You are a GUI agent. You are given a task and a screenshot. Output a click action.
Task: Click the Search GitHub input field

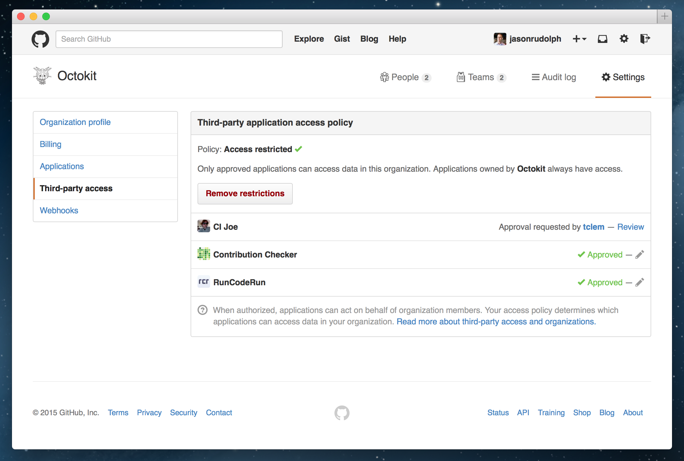coord(169,39)
